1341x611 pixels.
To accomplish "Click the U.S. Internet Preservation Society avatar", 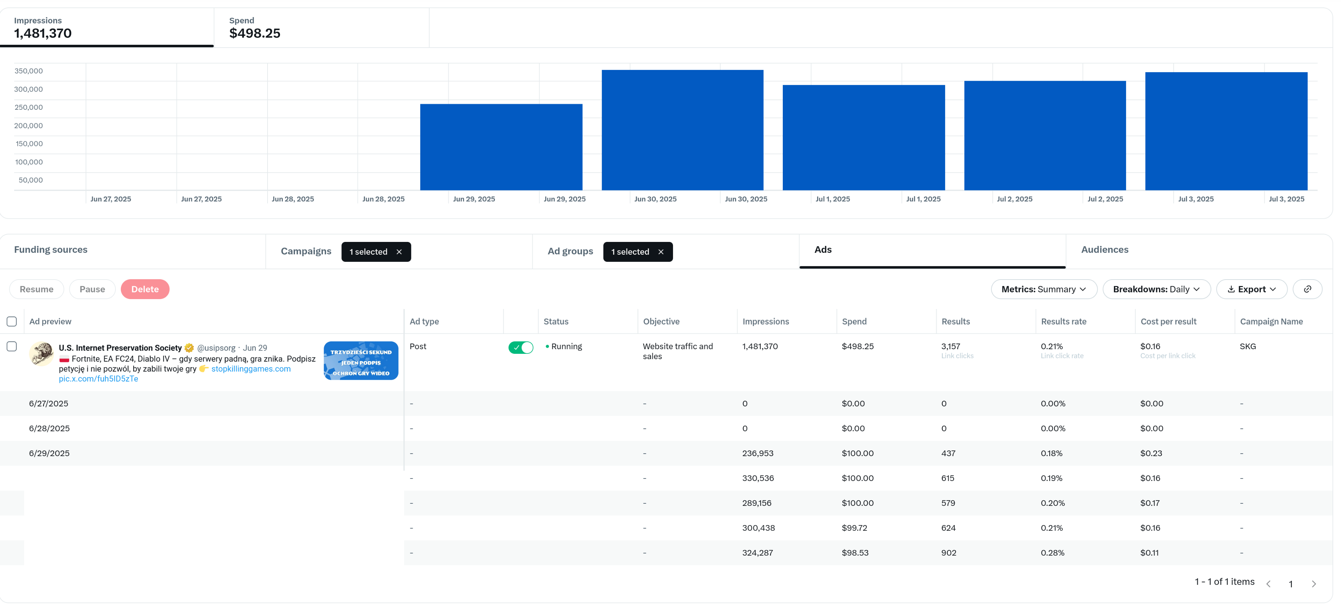I will pos(41,354).
